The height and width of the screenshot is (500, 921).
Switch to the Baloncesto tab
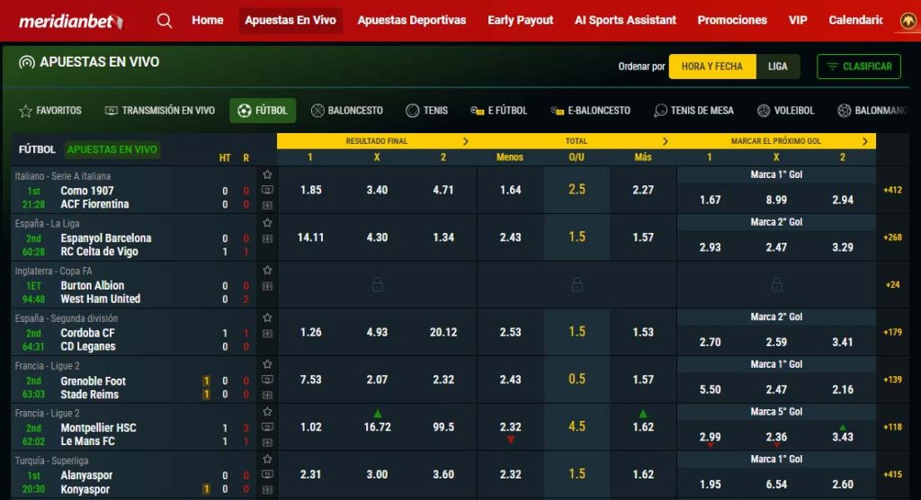[347, 111]
